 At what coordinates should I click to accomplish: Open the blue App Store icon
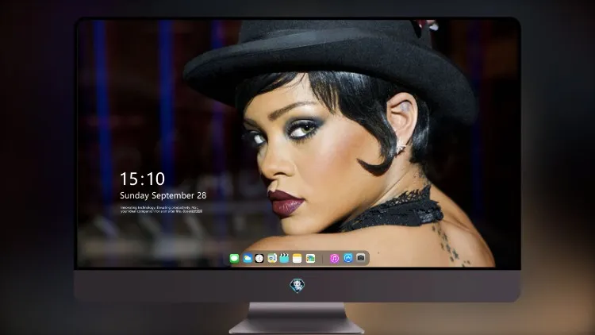pyautogui.click(x=348, y=258)
